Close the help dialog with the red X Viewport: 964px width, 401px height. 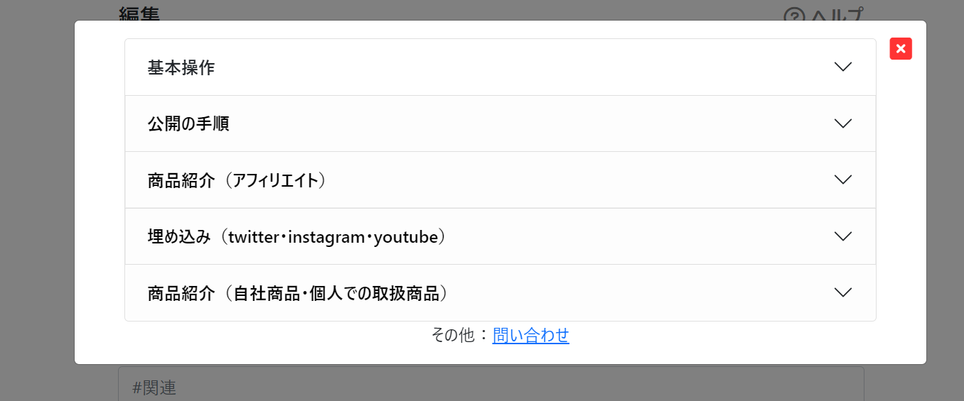[x=901, y=48]
